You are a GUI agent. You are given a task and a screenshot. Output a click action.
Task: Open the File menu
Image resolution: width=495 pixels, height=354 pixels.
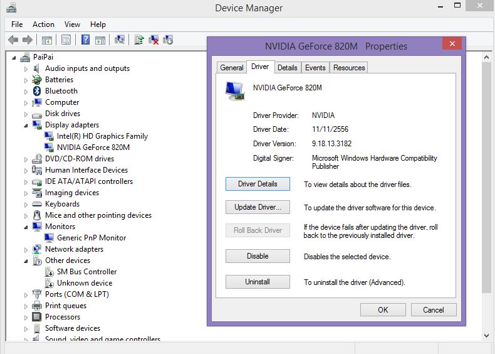click(17, 24)
